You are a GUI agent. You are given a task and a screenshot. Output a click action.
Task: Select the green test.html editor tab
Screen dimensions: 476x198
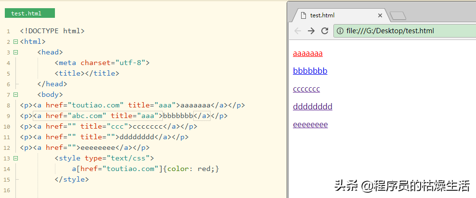click(x=29, y=13)
